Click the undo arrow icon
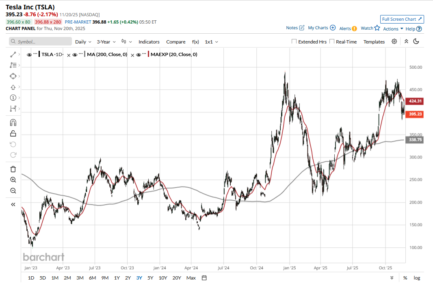The image size is (433, 286). click(x=13, y=144)
